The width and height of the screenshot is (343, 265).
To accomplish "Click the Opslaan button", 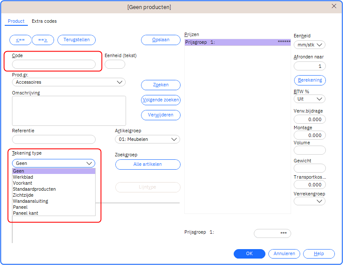I will coord(160,40).
